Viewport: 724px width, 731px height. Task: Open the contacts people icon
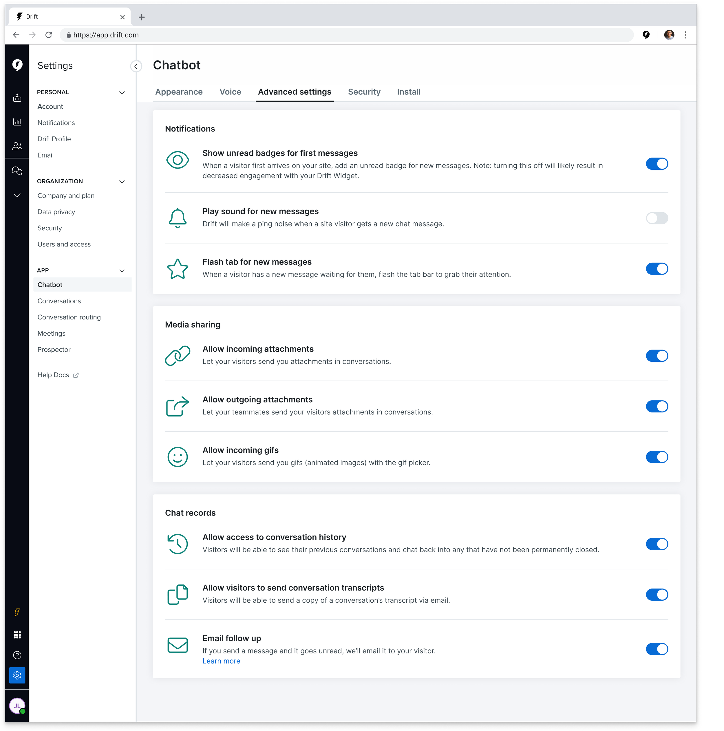click(x=17, y=146)
